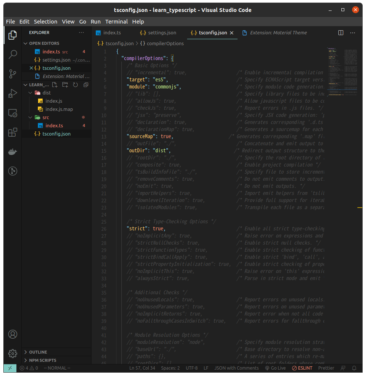Open the Search view

tap(12, 55)
